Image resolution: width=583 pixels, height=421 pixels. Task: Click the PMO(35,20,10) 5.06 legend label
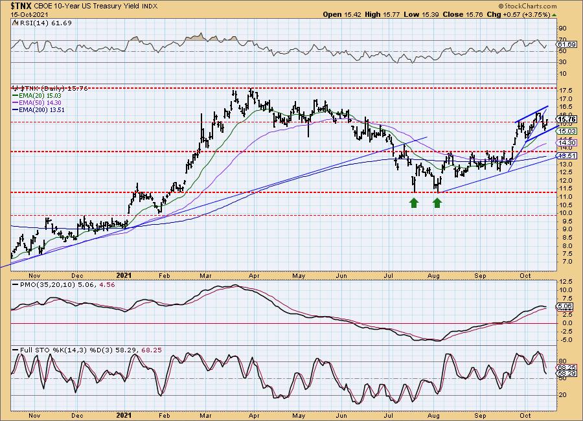point(57,285)
